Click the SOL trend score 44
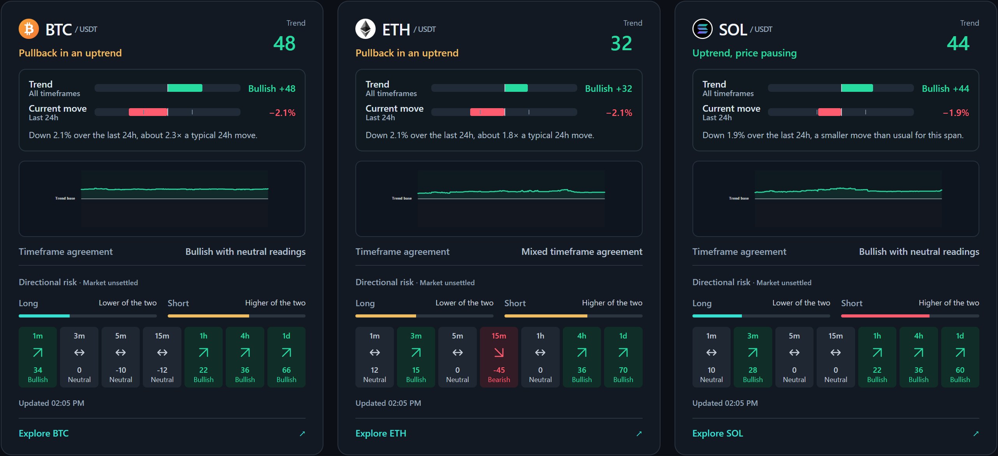The height and width of the screenshot is (456, 998). [x=958, y=44]
